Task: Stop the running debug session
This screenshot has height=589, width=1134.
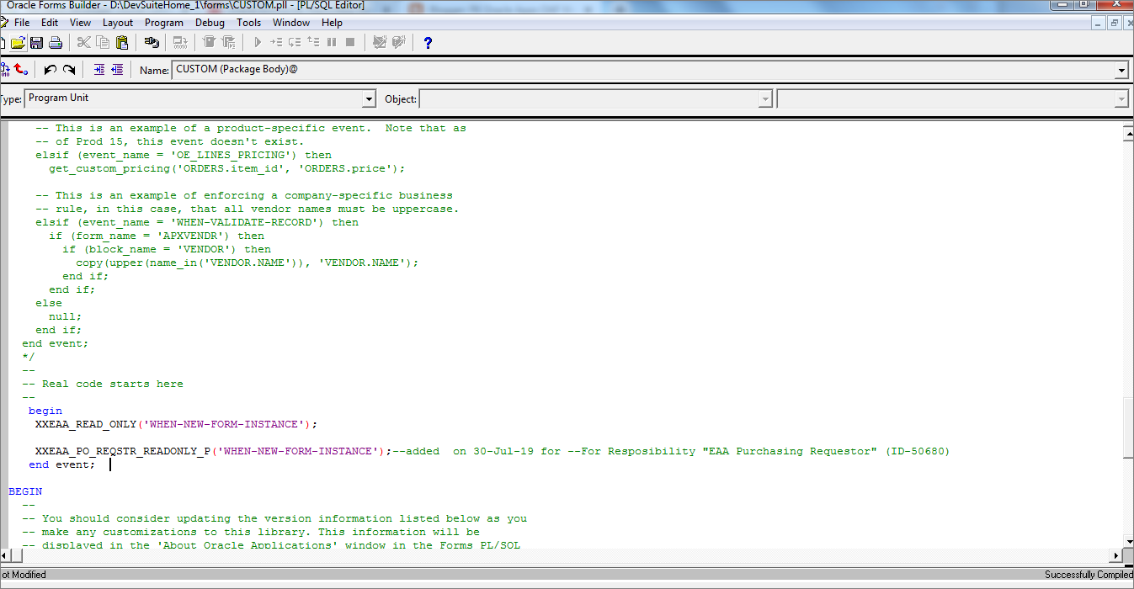Action: (349, 43)
